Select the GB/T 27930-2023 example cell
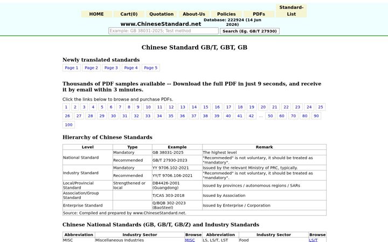 pyautogui.click(x=177, y=160)
